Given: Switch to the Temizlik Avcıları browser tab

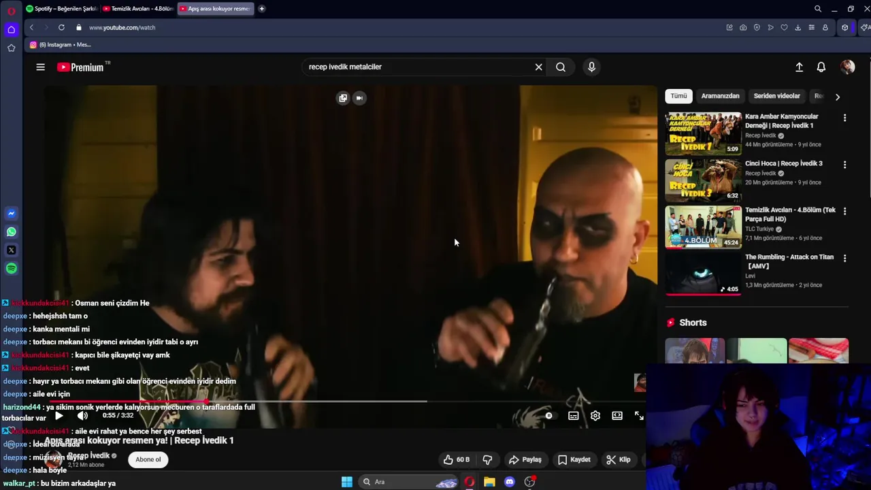Looking at the screenshot, I should (x=137, y=9).
